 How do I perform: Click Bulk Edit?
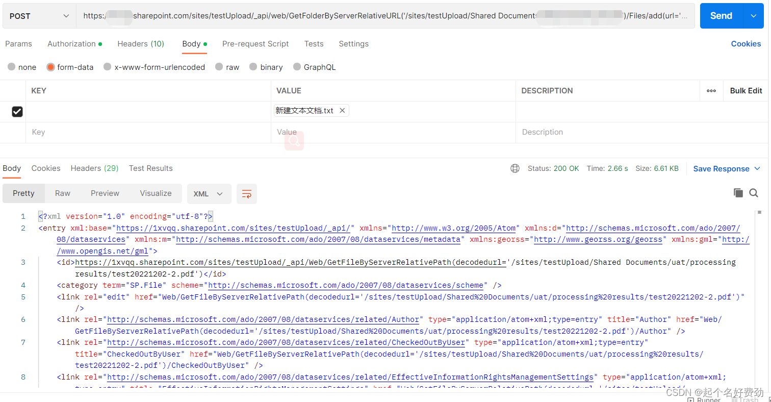point(746,91)
